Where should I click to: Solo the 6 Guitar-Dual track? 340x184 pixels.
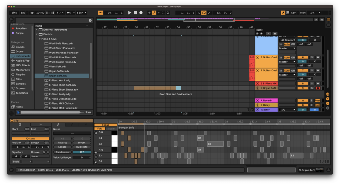312,57
